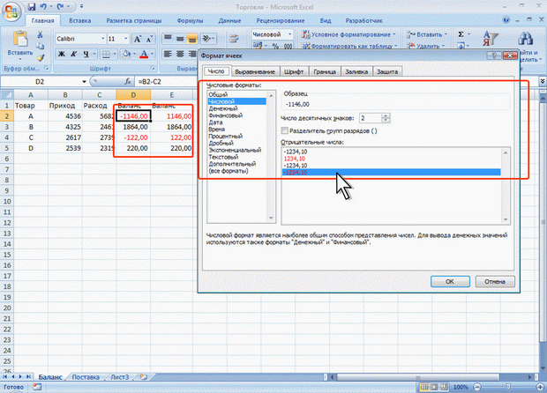Insert a new worksheet tab icon

(143, 376)
